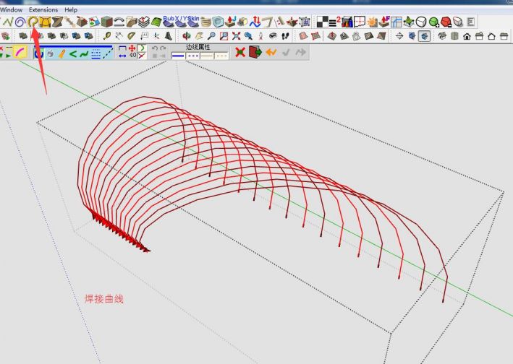
Task: Click the green angle bracket icon
Action: pos(73,53)
